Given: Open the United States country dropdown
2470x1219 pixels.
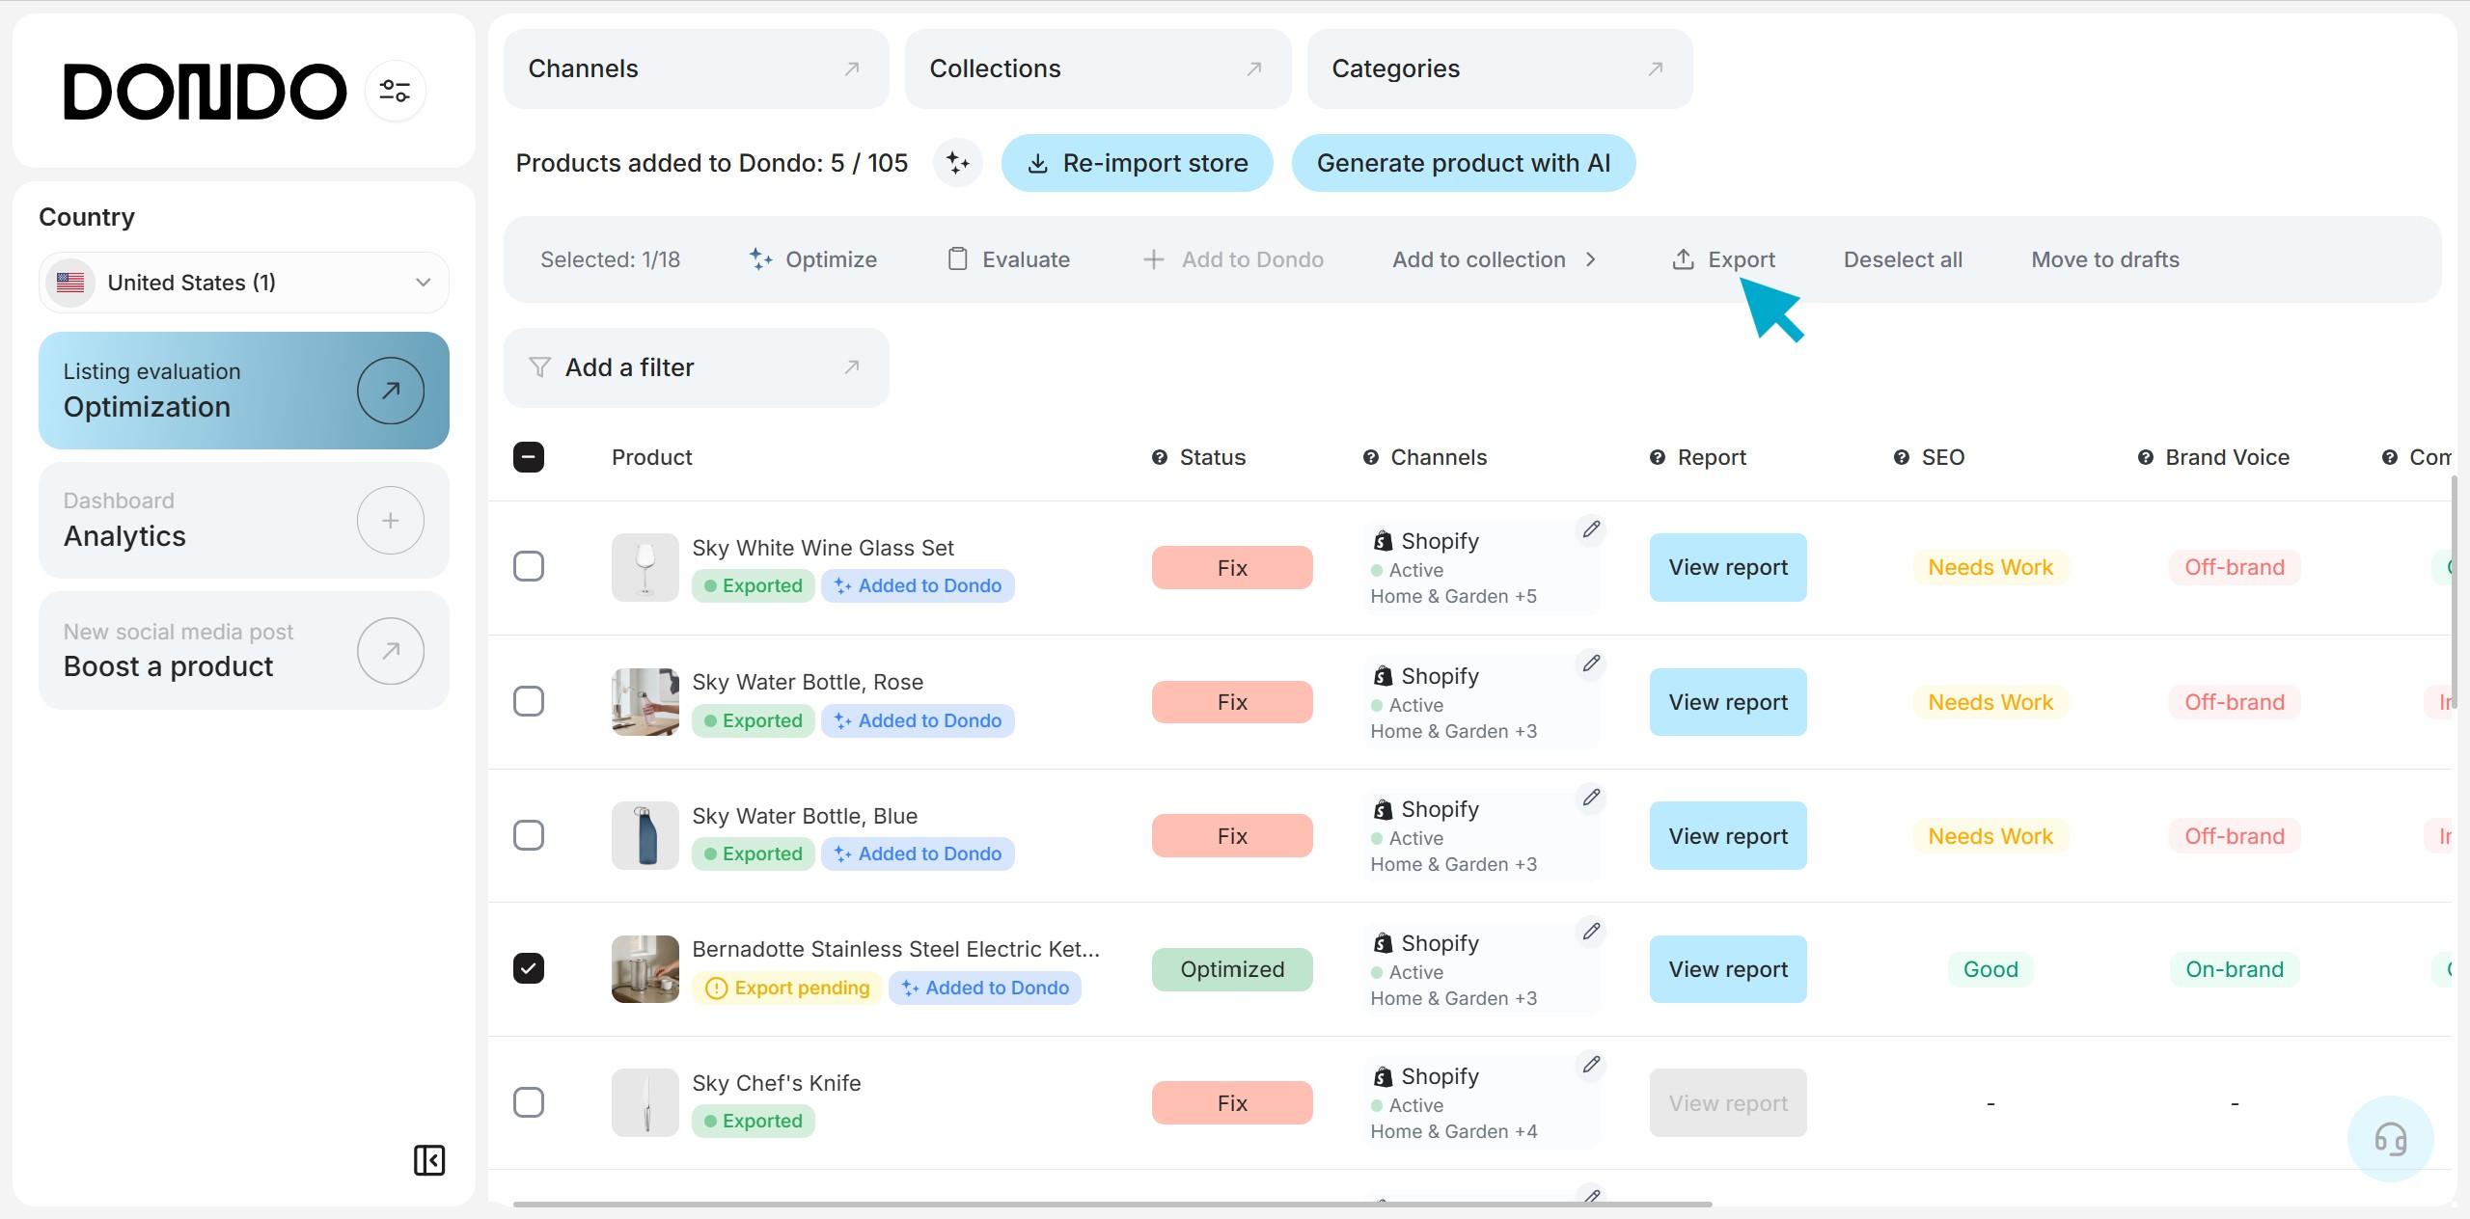Looking at the screenshot, I should [244, 283].
